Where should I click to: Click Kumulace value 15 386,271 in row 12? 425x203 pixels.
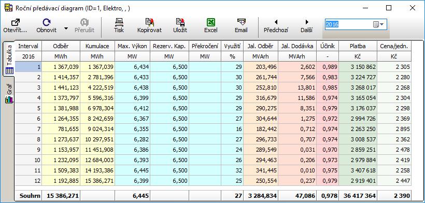click(x=97, y=181)
